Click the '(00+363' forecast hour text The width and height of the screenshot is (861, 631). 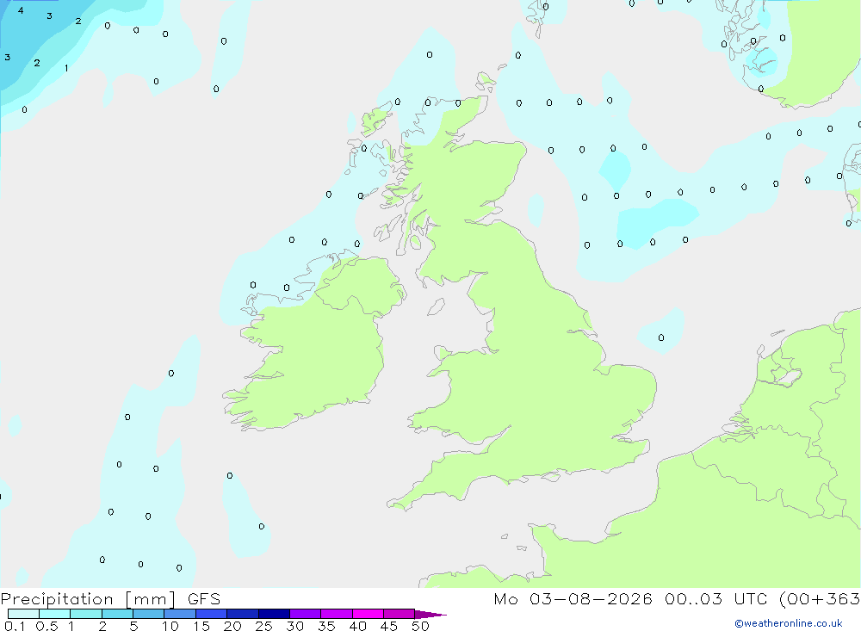click(820, 599)
